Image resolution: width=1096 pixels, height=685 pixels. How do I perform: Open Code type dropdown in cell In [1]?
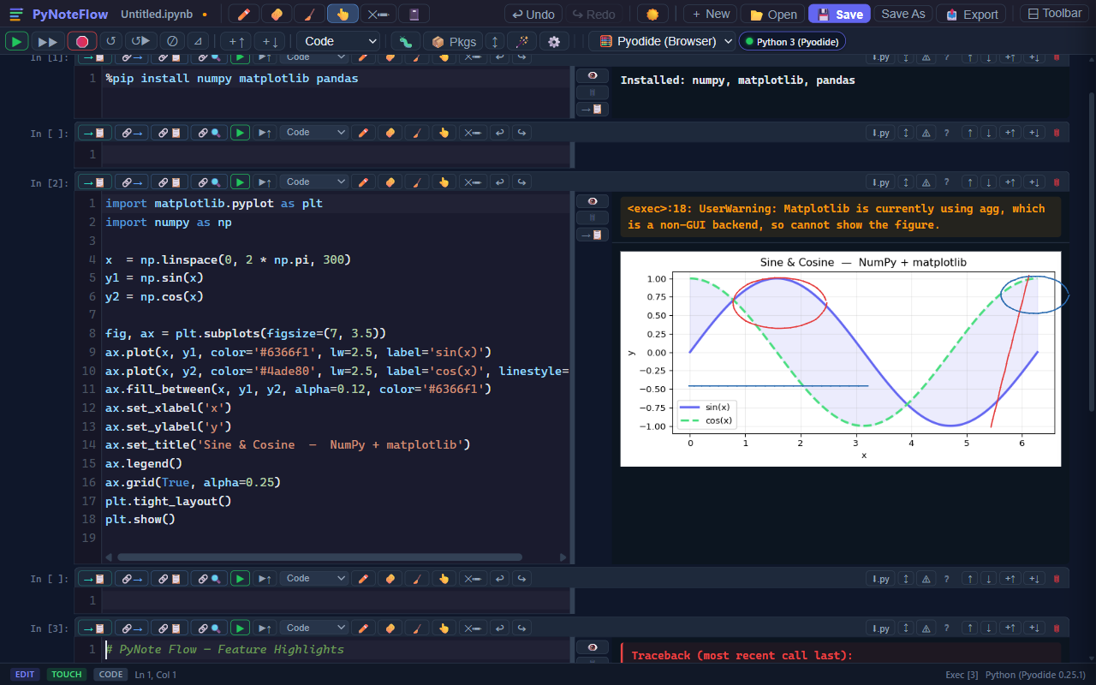(315, 57)
